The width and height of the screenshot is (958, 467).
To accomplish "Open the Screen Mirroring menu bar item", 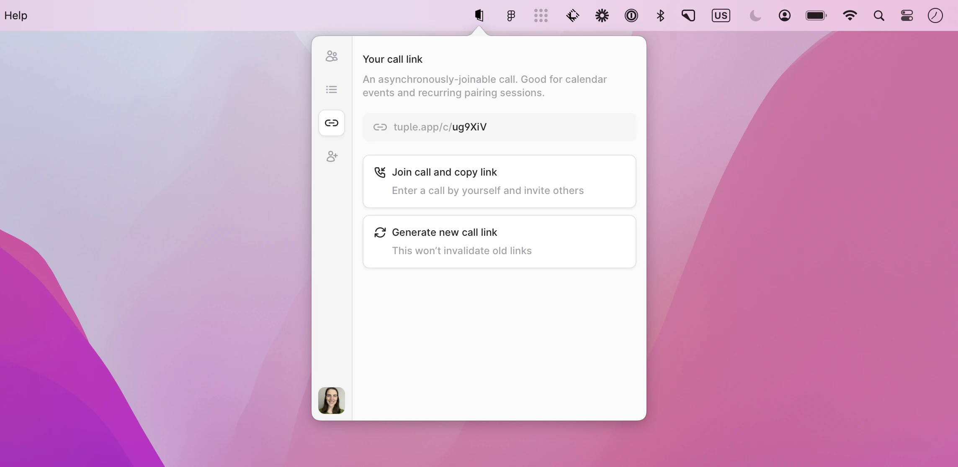I will (688, 15).
